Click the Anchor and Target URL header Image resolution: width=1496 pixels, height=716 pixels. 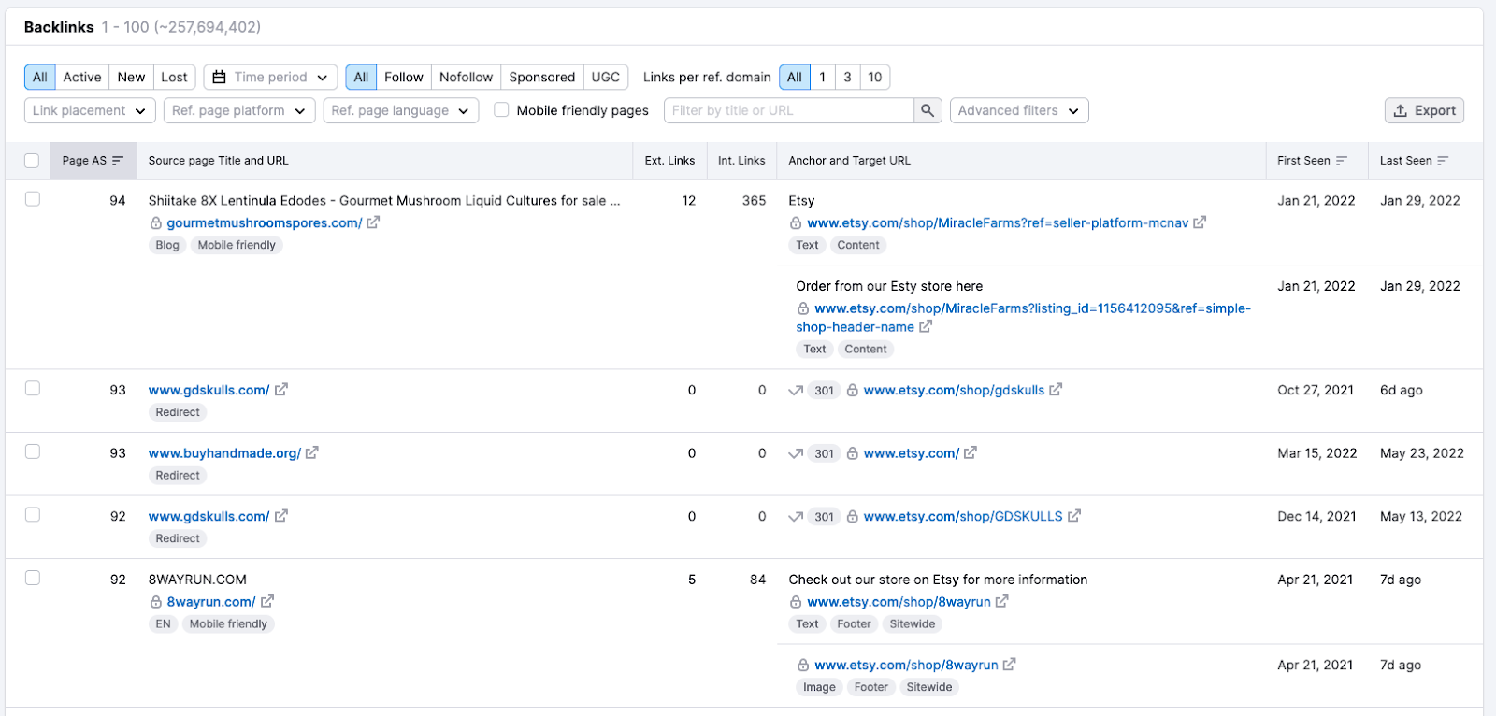pos(850,161)
